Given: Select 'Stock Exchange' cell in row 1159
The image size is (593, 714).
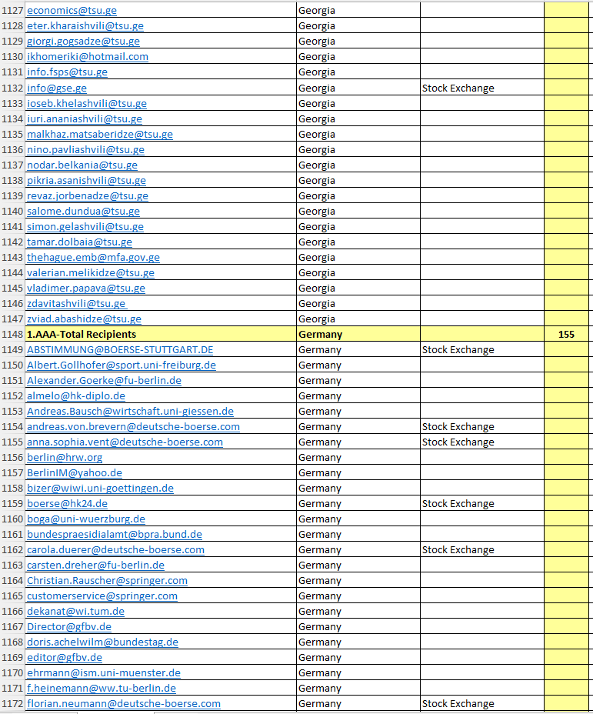Looking at the screenshot, I should [x=482, y=504].
